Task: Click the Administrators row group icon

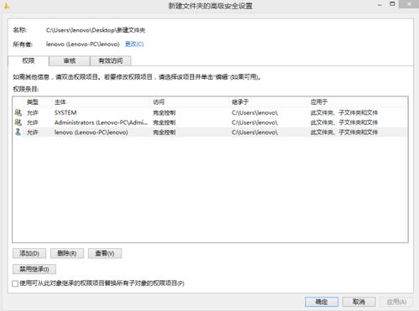Action: [18, 122]
